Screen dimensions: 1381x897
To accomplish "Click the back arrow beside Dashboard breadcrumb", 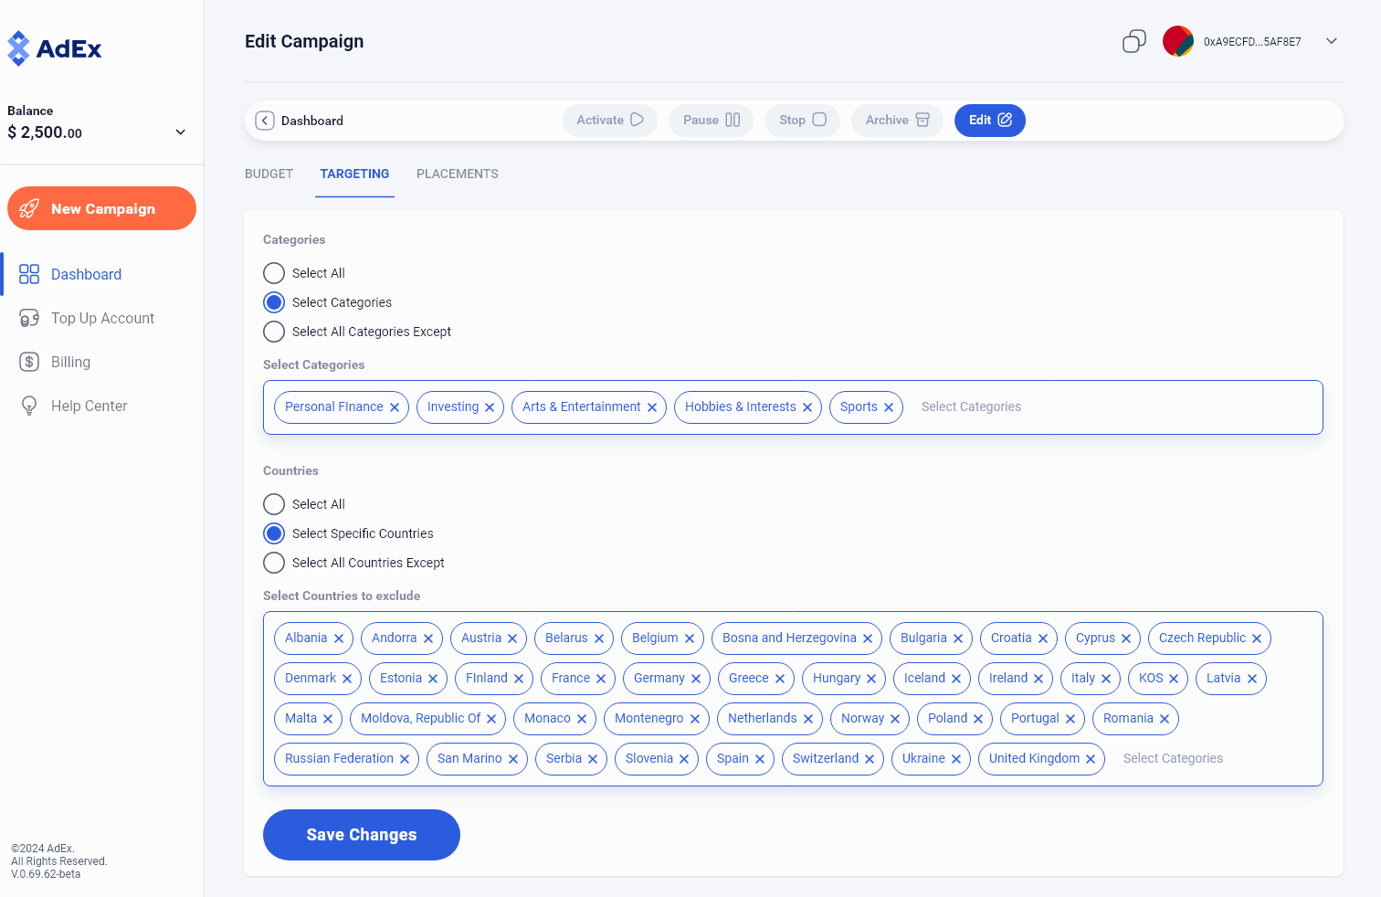I will click(264, 120).
